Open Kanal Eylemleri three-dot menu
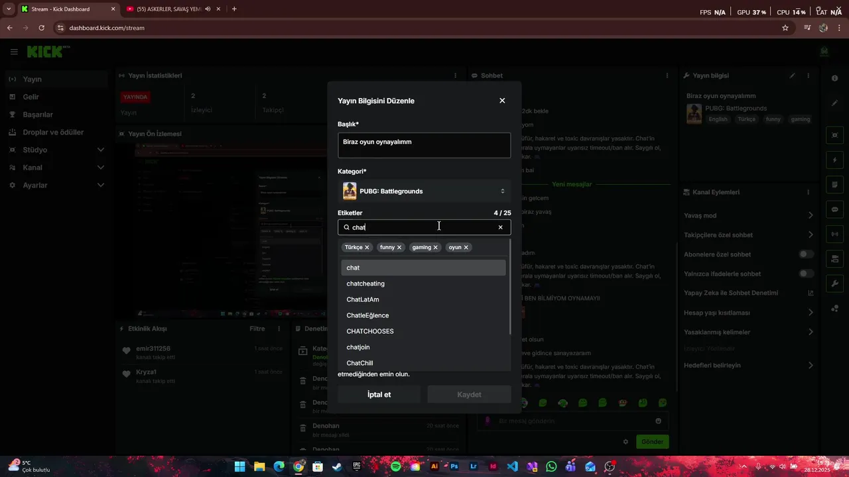Image resolution: width=849 pixels, height=477 pixels. coord(808,192)
